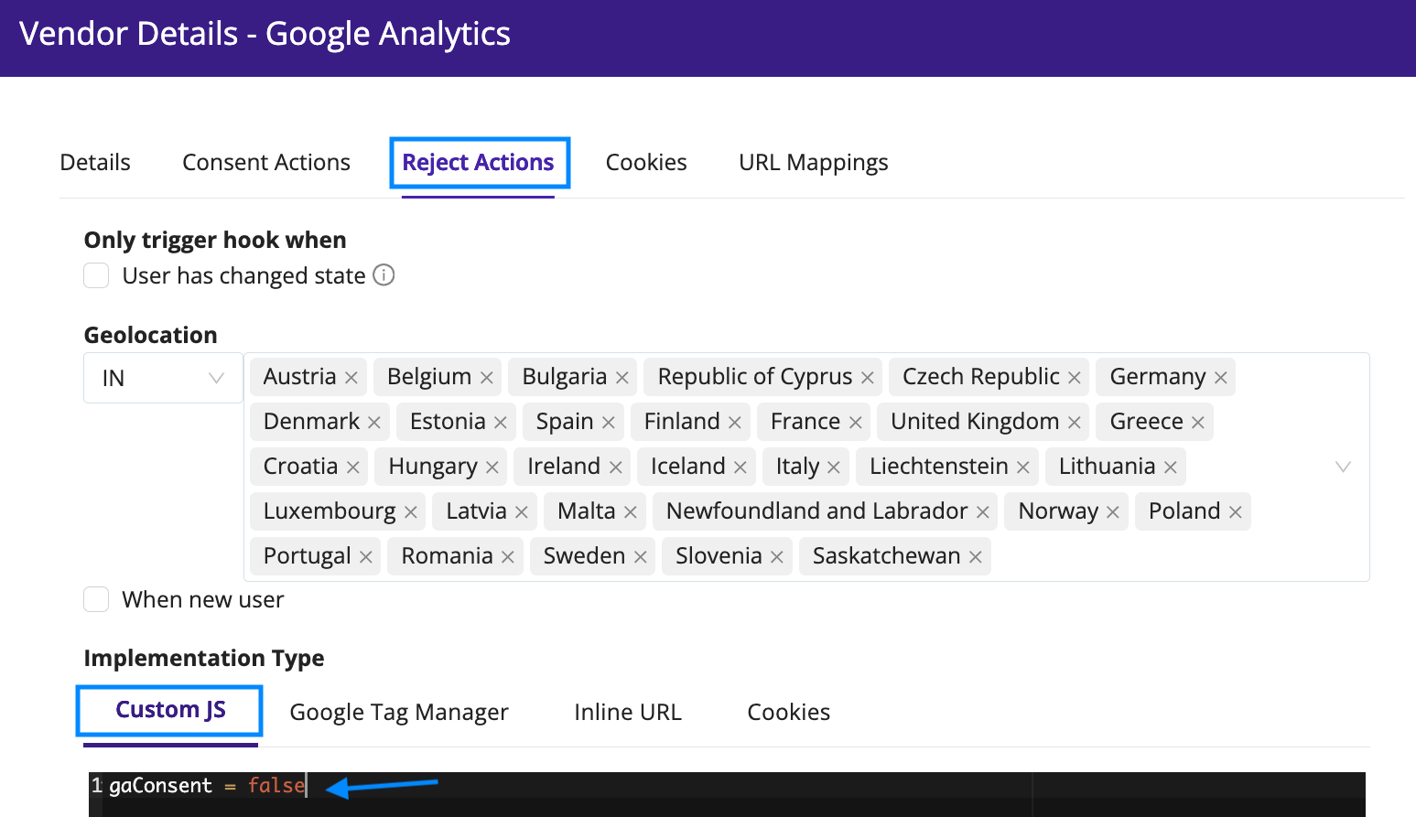Remove Ireland tag

tap(616, 467)
